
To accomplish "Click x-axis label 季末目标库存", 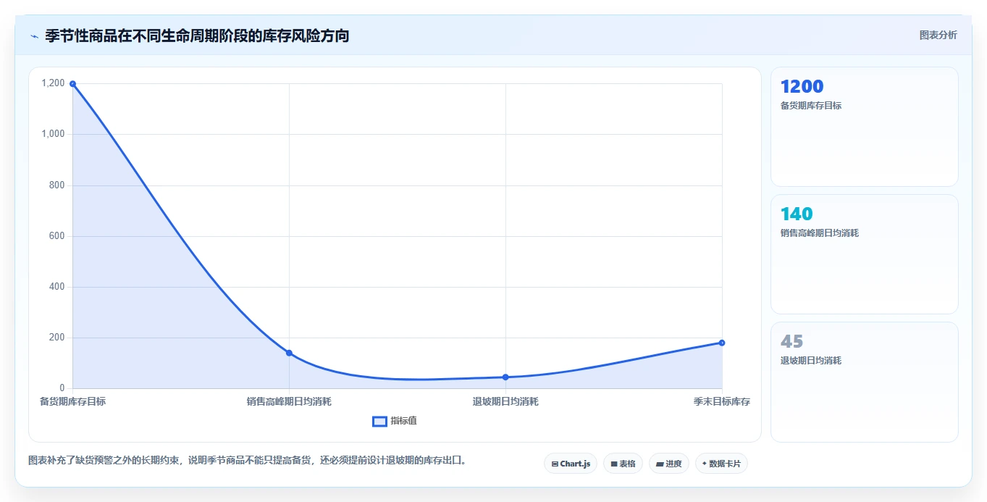I will [722, 401].
